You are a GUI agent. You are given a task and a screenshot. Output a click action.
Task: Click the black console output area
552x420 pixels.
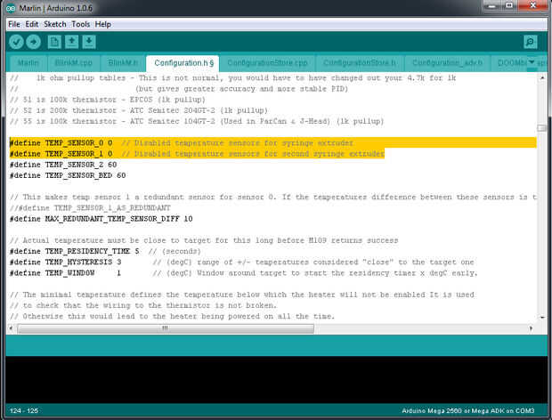pos(276,379)
